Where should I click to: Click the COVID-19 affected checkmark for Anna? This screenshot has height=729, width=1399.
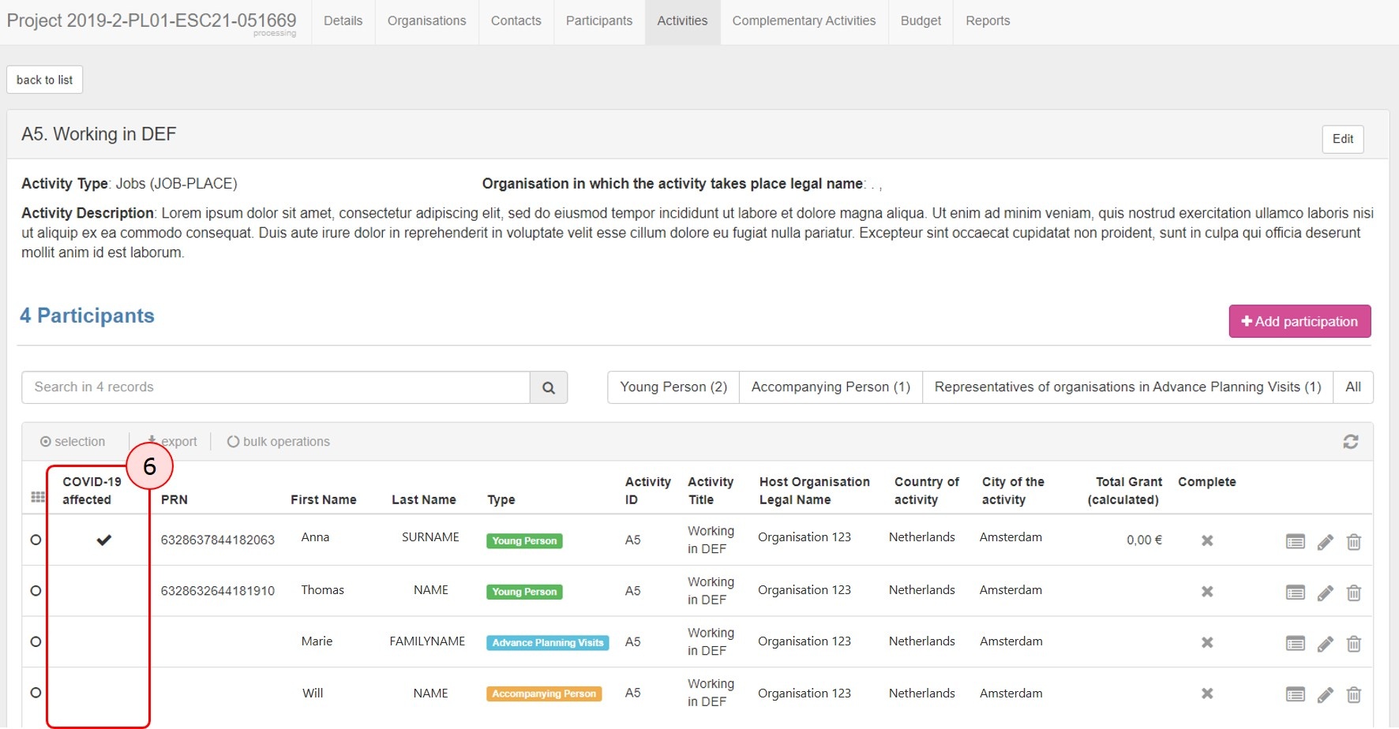[x=103, y=540]
